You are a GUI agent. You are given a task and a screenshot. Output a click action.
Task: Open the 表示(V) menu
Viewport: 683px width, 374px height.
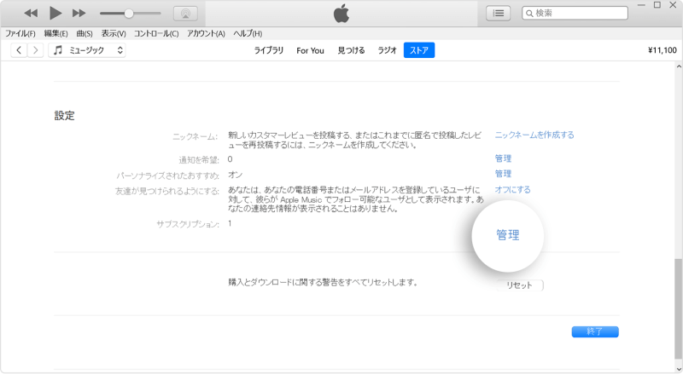(114, 33)
